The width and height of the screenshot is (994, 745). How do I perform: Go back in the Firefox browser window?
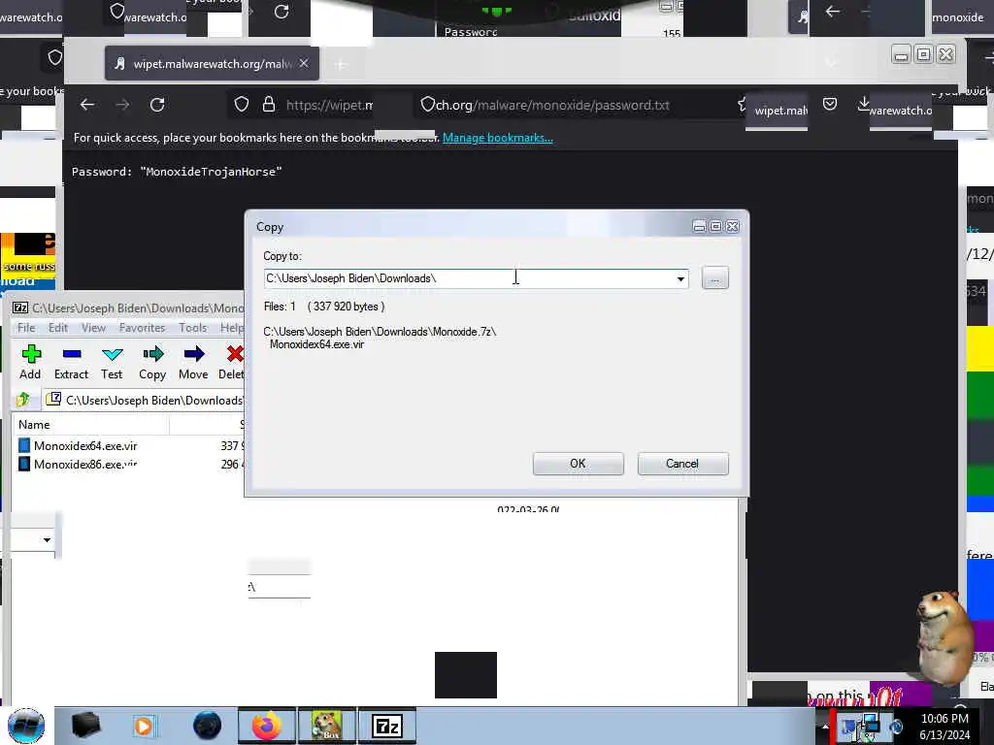click(86, 105)
